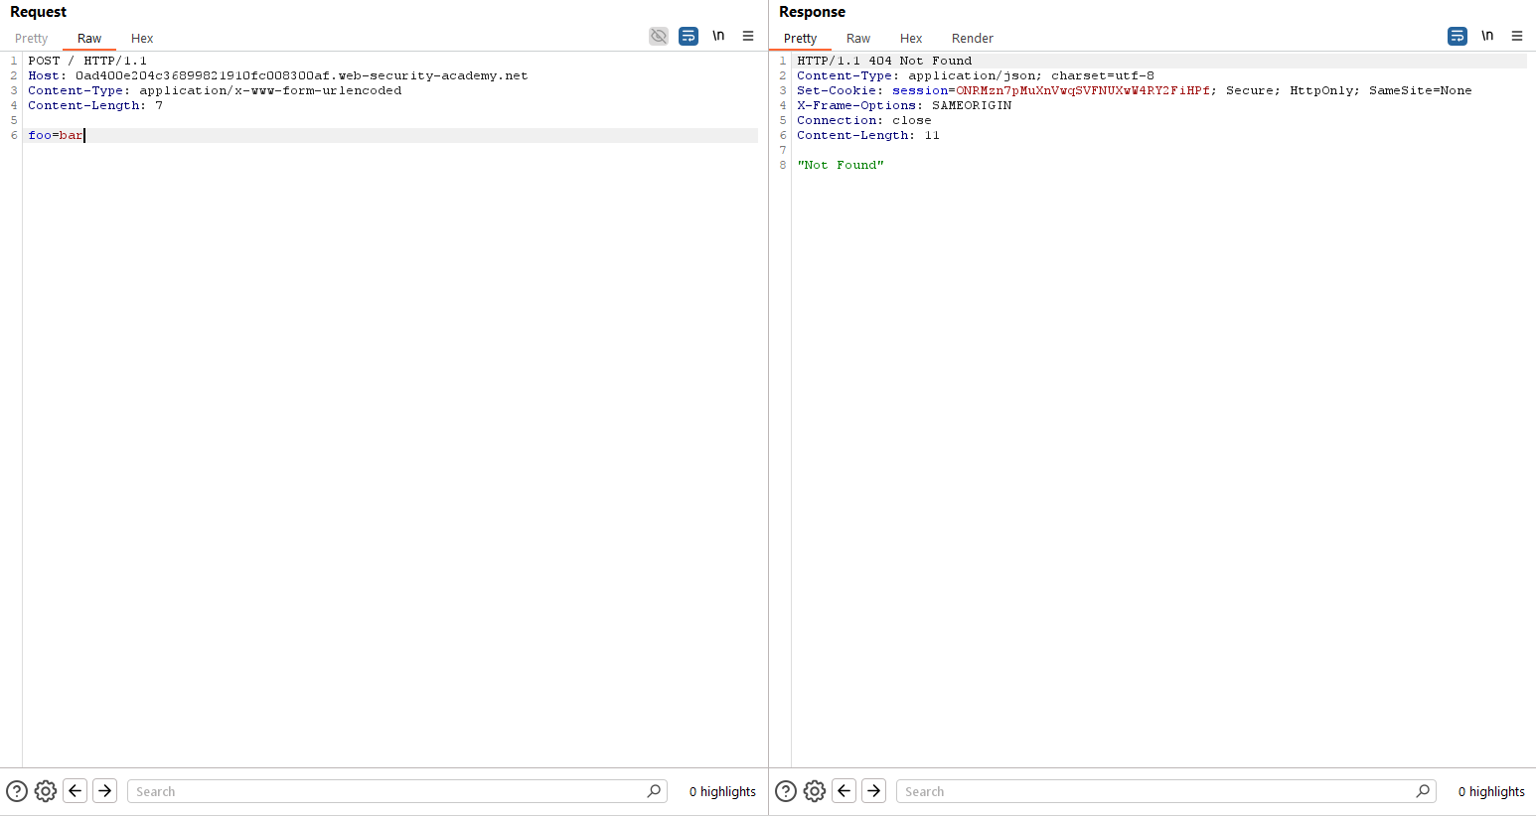Toggle hidden eye icon in Request panel

click(659, 37)
